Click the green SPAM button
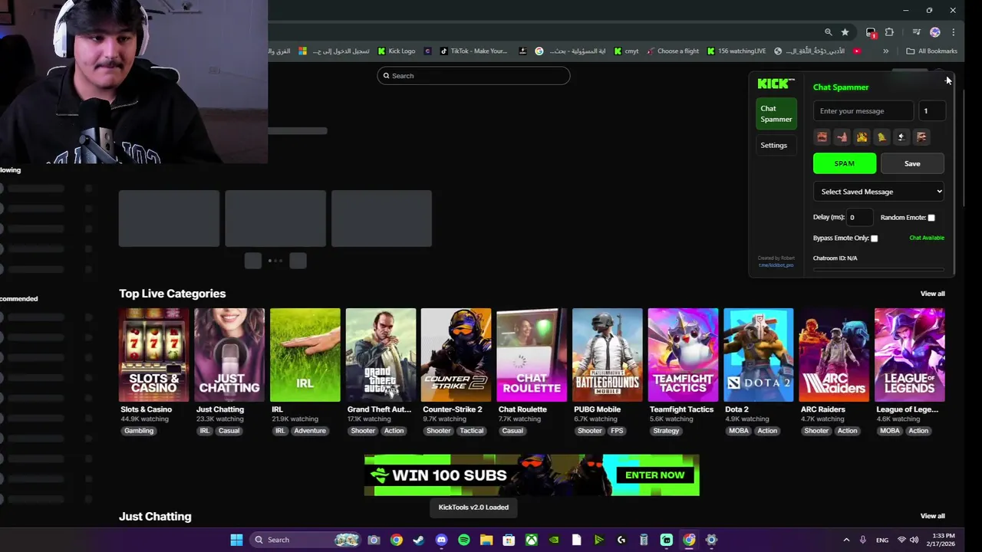982x552 pixels. tap(845, 163)
